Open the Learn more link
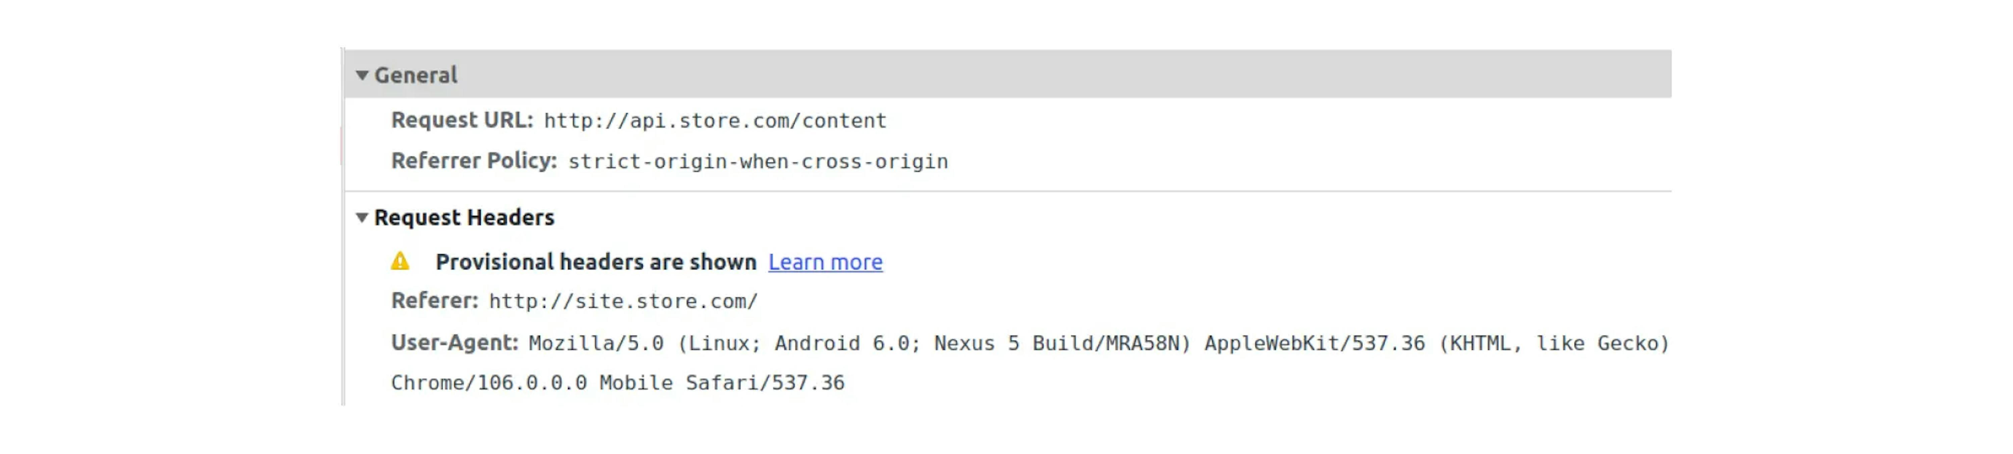Image resolution: width=2013 pixels, height=454 pixels. click(x=825, y=262)
